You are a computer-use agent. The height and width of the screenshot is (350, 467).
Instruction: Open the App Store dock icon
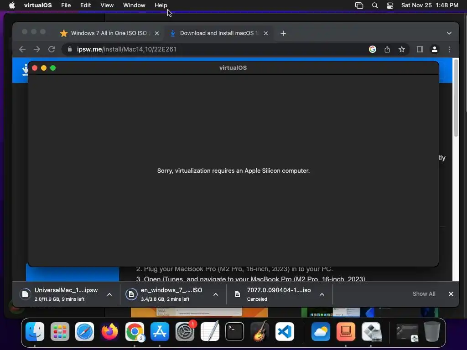[x=160, y=332]
